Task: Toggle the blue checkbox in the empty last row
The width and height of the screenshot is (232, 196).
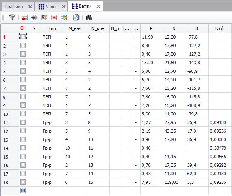Action: [23, 191]
